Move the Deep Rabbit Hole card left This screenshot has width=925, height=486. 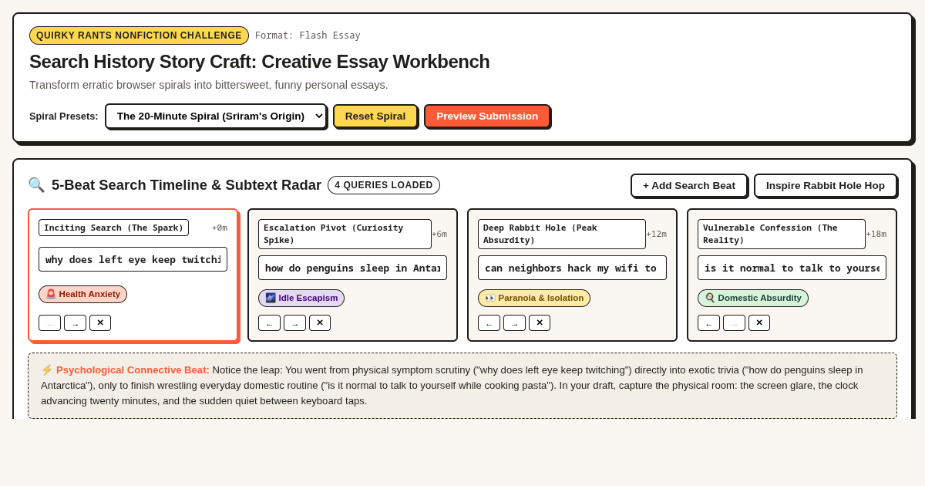[489, 323]
